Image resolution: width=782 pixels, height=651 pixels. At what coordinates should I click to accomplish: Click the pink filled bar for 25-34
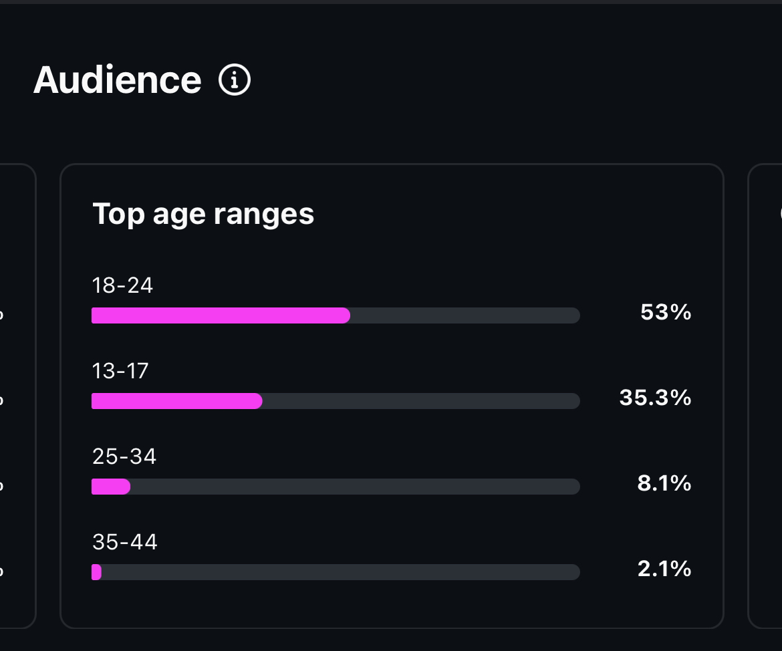[110, 487]
